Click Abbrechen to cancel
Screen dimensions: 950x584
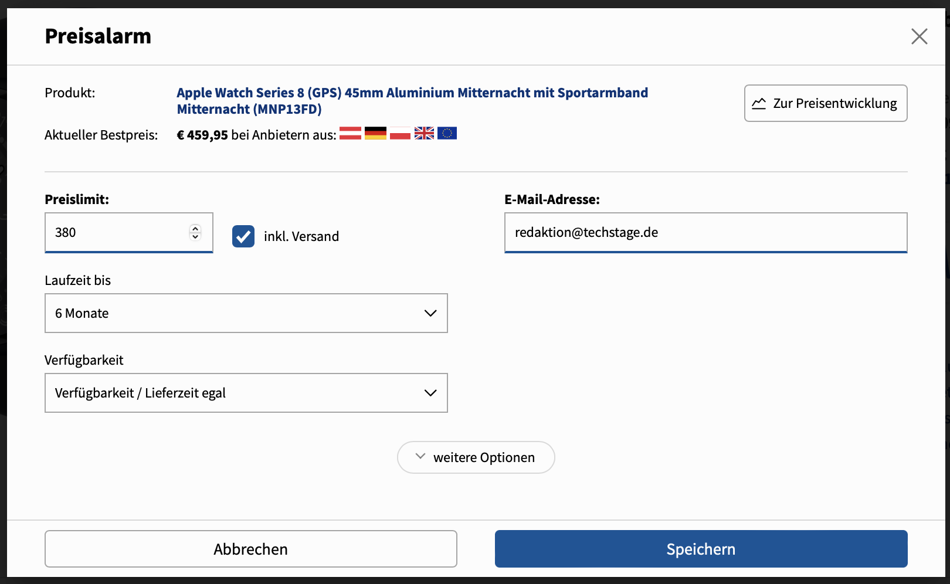(x=251, y=549)
